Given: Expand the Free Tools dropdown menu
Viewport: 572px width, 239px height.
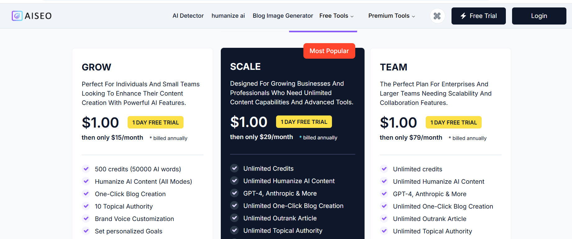Looking at the screenshot, I should 336,16.
